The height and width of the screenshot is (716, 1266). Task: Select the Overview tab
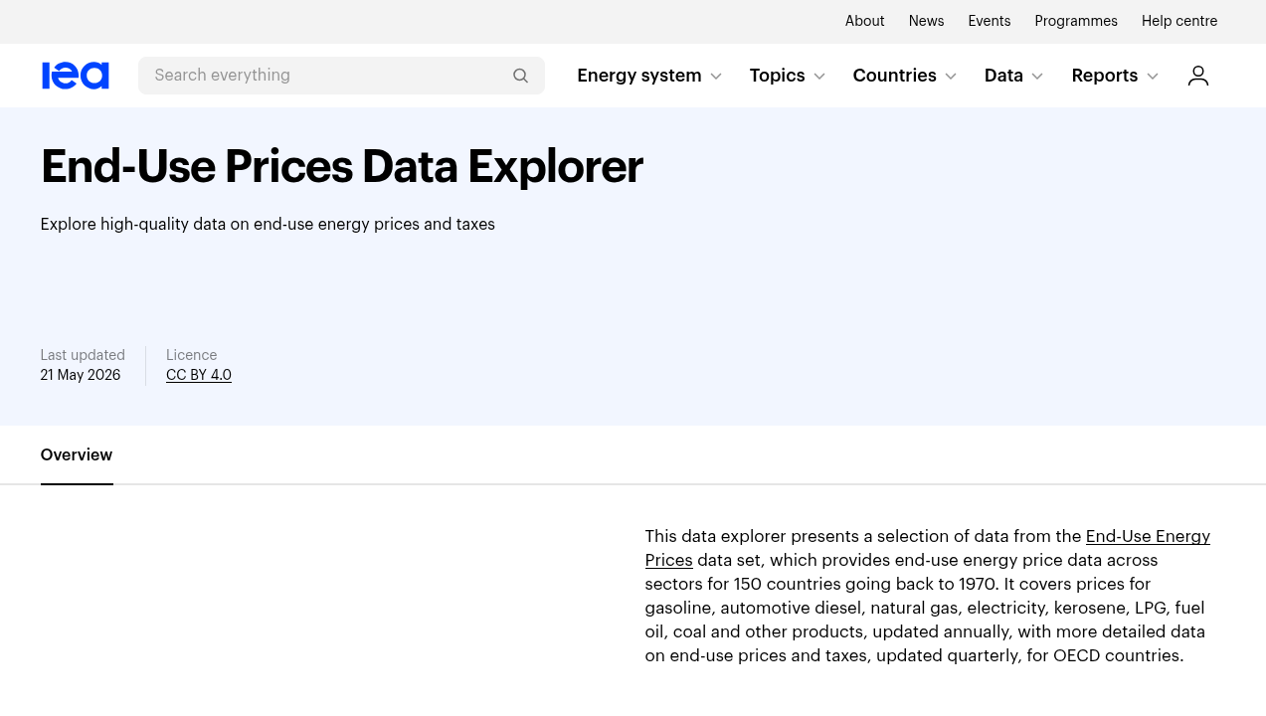77,454
